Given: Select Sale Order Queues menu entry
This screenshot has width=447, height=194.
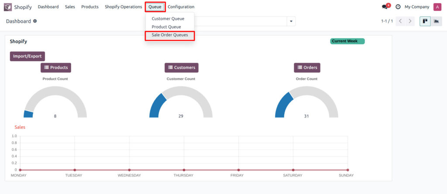Looking at the screenshot, I should (x=169, y=35).
